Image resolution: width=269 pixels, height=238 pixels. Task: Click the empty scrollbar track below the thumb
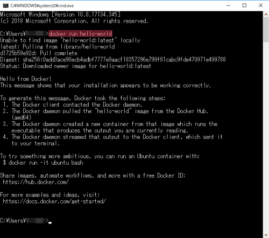pos(266,136)
